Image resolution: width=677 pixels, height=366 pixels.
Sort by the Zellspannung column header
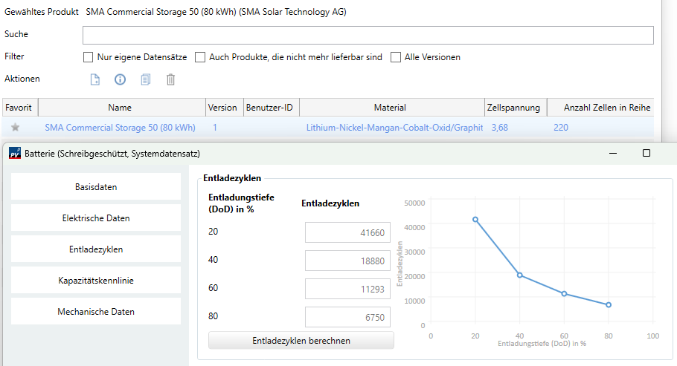coord(513,108)
